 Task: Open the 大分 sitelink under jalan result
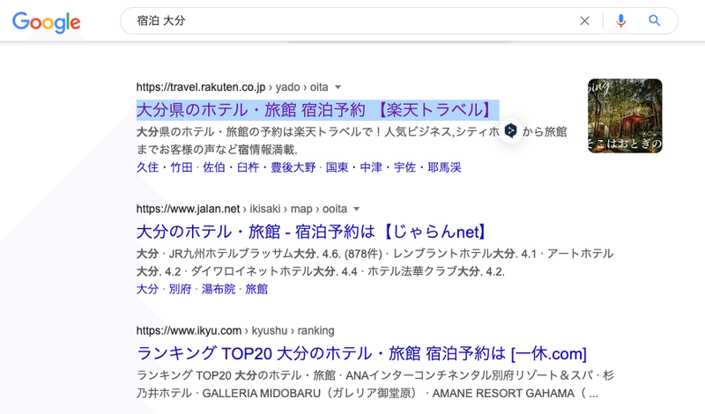click(147, 289)
